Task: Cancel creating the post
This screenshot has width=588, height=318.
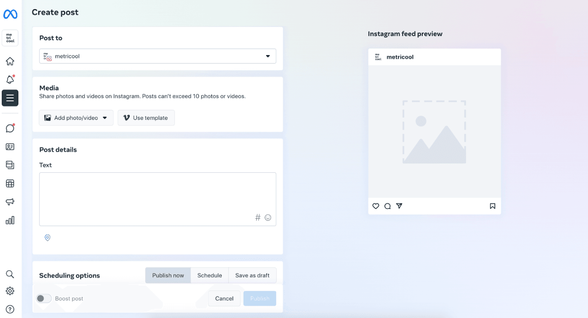Action: point(224,298)
